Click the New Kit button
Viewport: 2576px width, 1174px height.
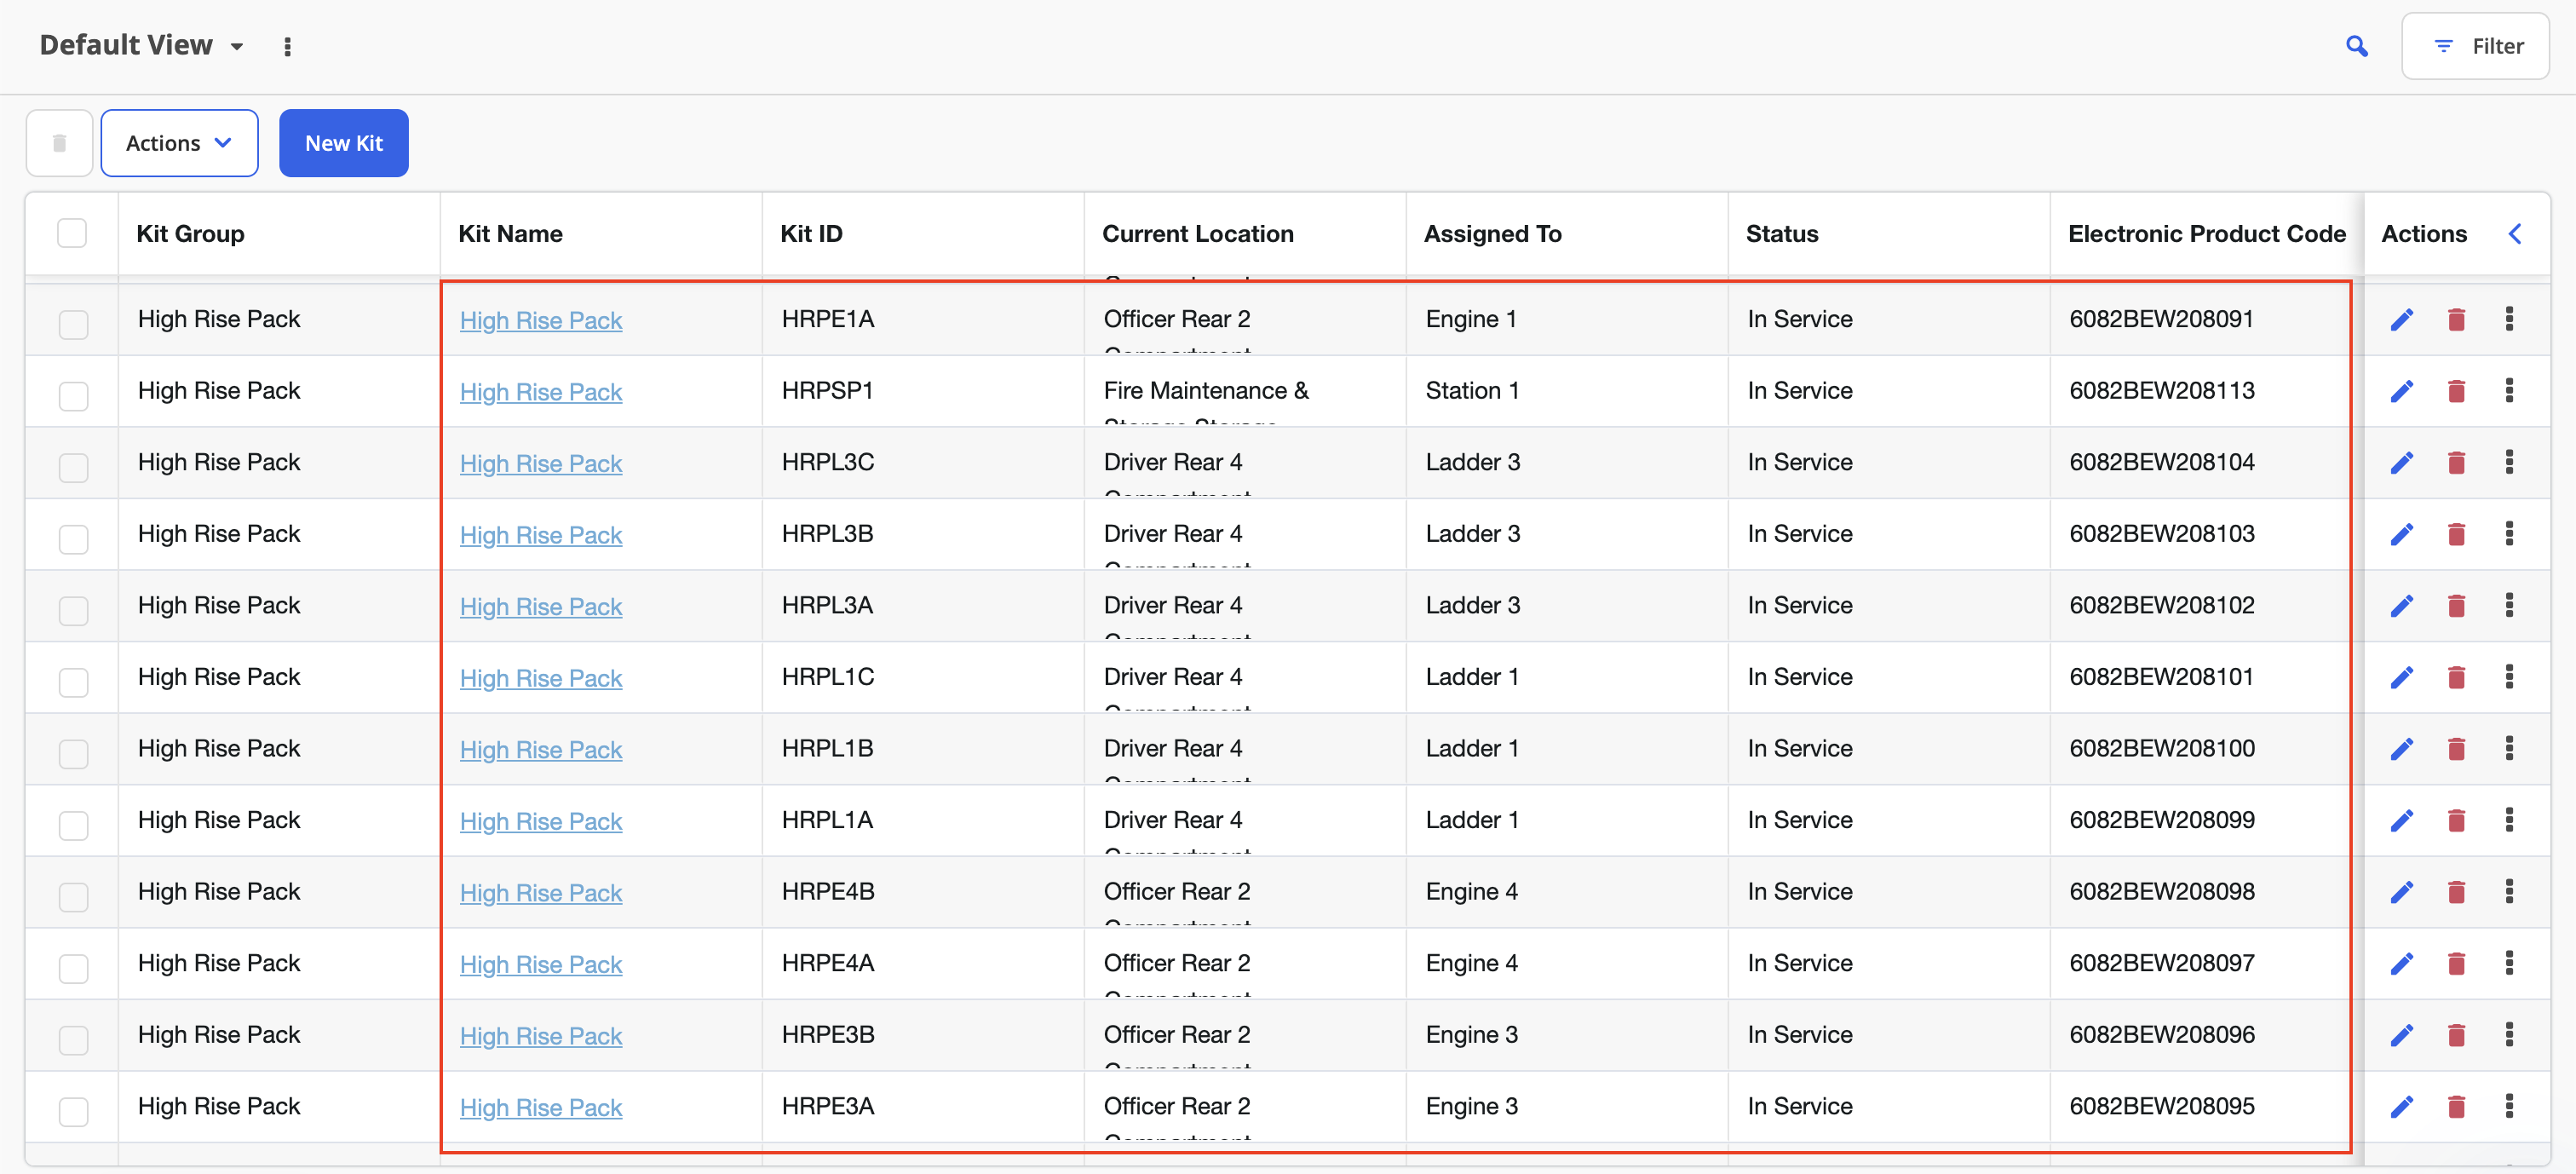coord(343,143)
